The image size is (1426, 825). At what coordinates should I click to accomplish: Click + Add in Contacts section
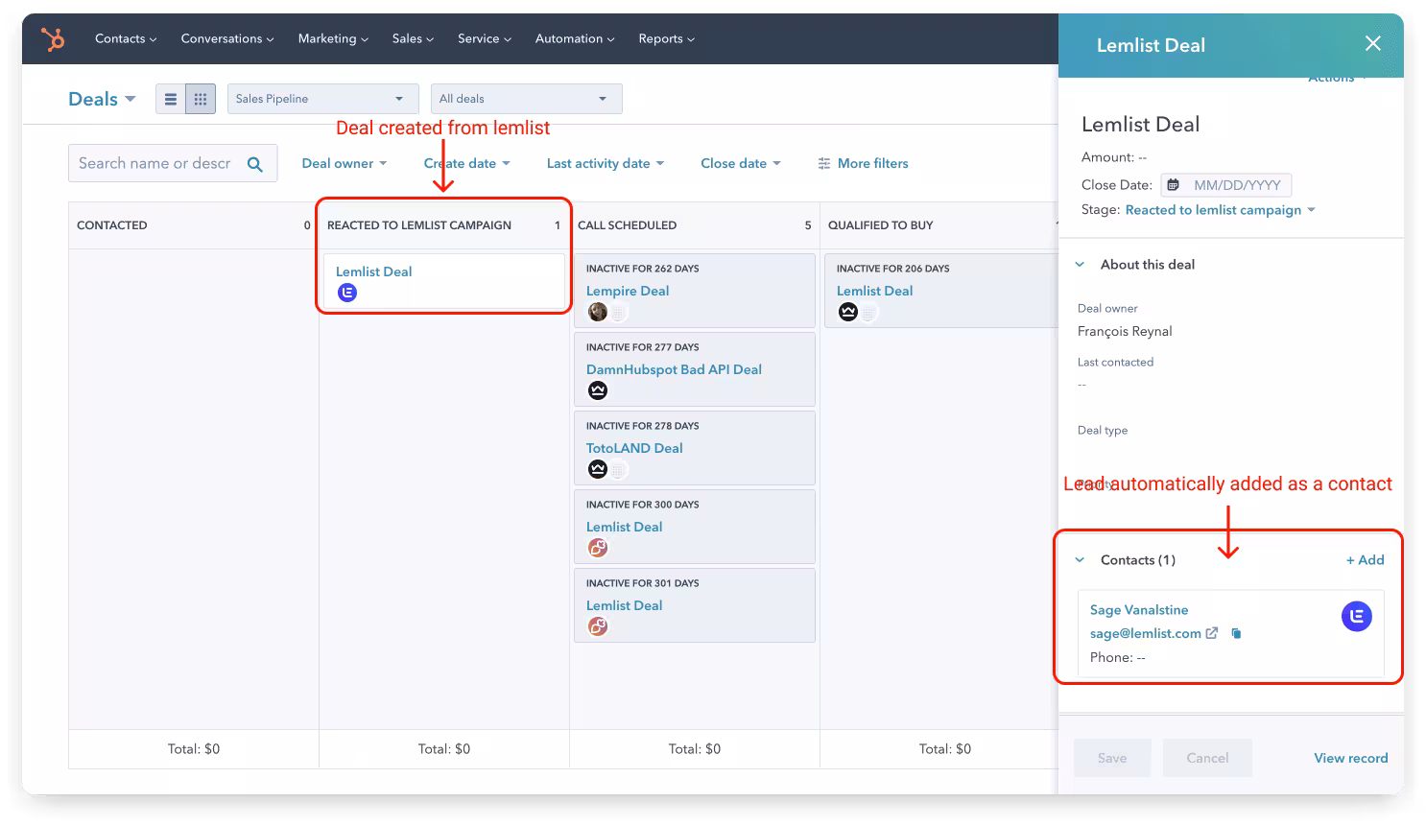[x=1365, y=560]
